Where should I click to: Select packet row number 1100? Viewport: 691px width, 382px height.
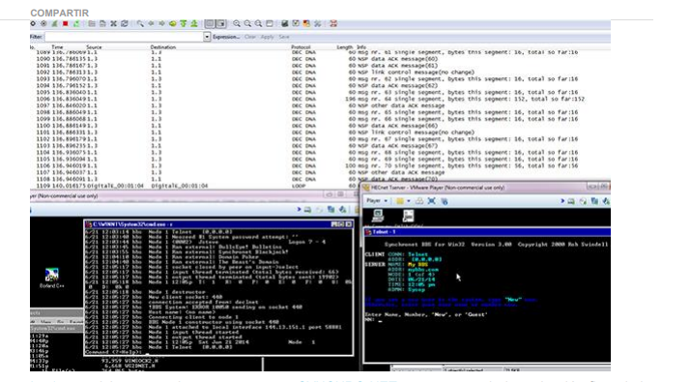tap(320, 126)
